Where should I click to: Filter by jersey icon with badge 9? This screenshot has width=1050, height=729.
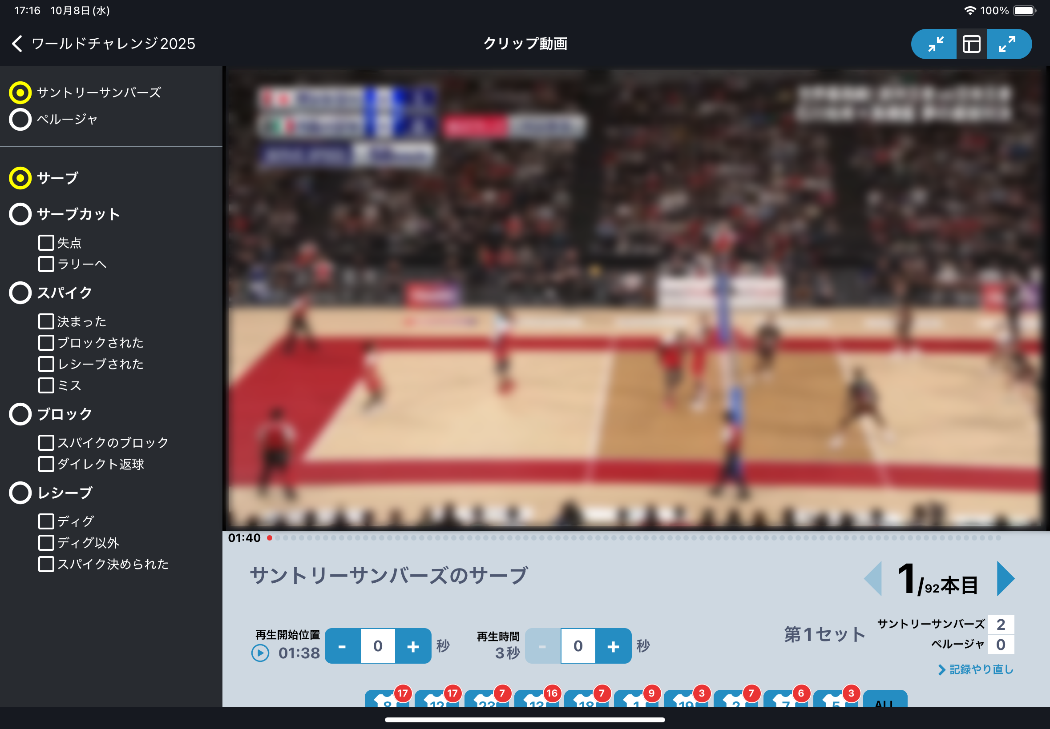point(636,700)
